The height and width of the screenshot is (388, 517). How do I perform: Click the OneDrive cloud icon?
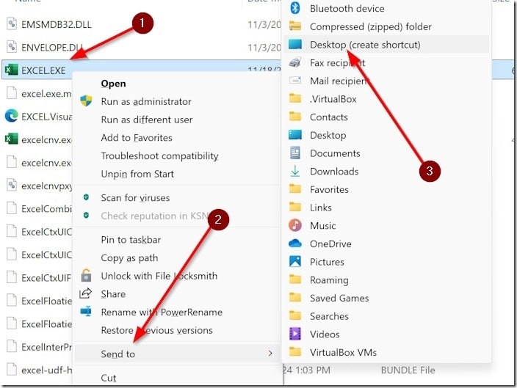pos(295,244)
